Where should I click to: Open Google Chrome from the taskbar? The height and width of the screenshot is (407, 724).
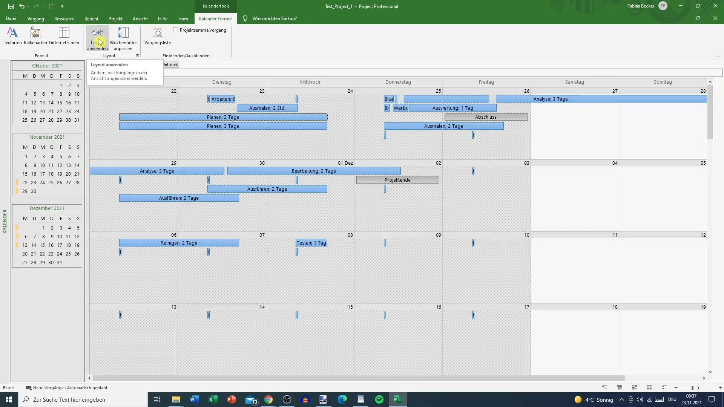coord(268,399)
